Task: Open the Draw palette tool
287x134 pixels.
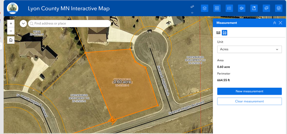Action: [x=242, y=8]
